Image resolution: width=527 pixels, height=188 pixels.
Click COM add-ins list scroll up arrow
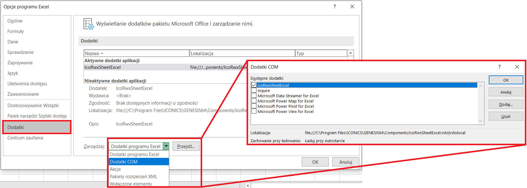coord(481,86)
